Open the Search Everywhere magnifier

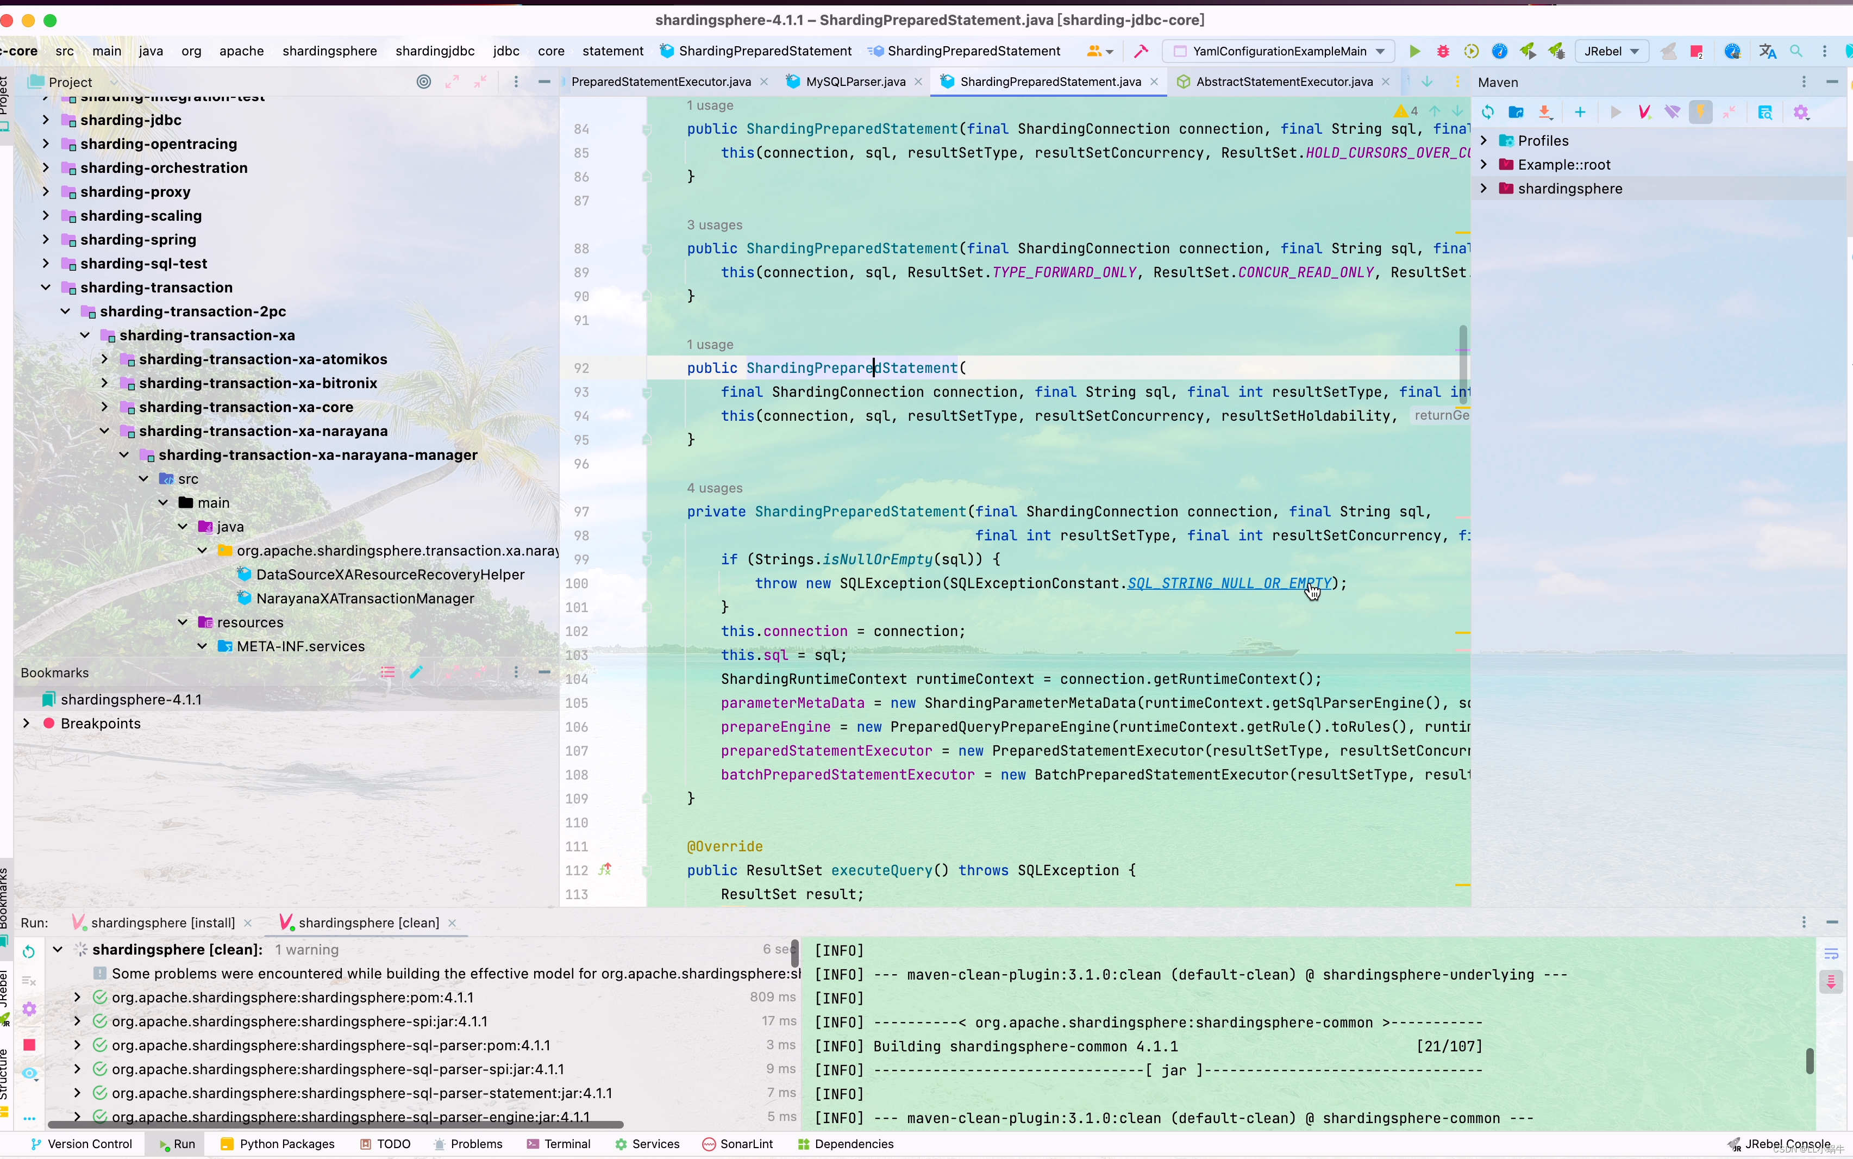[x=1796, y=51]
